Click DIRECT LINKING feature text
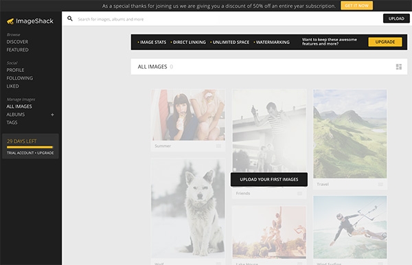Viewport: 412px width, 265px height. coord(190,43)
